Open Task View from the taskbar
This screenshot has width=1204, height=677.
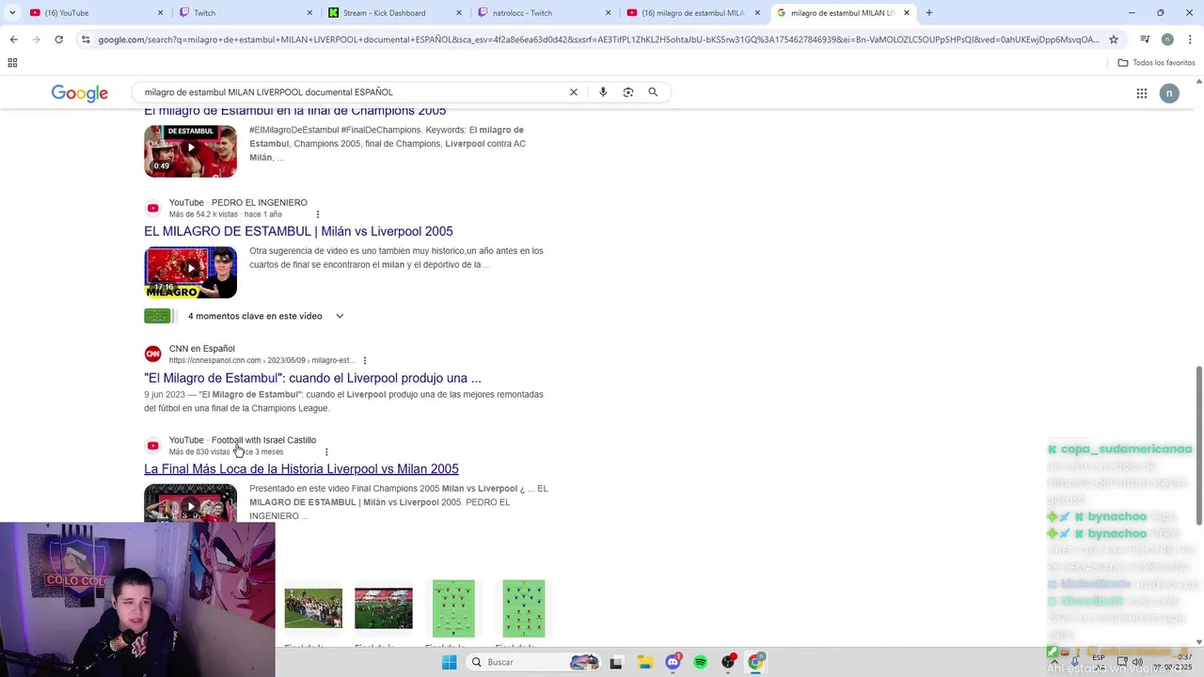tap(616, 662)
